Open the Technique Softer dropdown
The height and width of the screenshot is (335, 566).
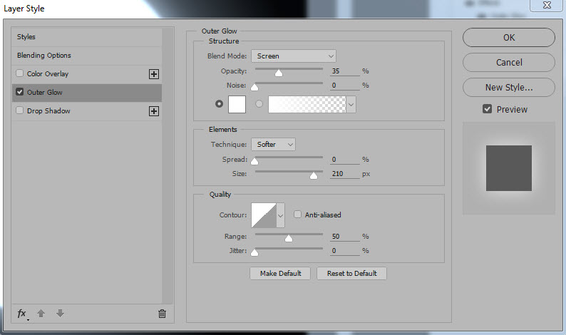point(273,145)
